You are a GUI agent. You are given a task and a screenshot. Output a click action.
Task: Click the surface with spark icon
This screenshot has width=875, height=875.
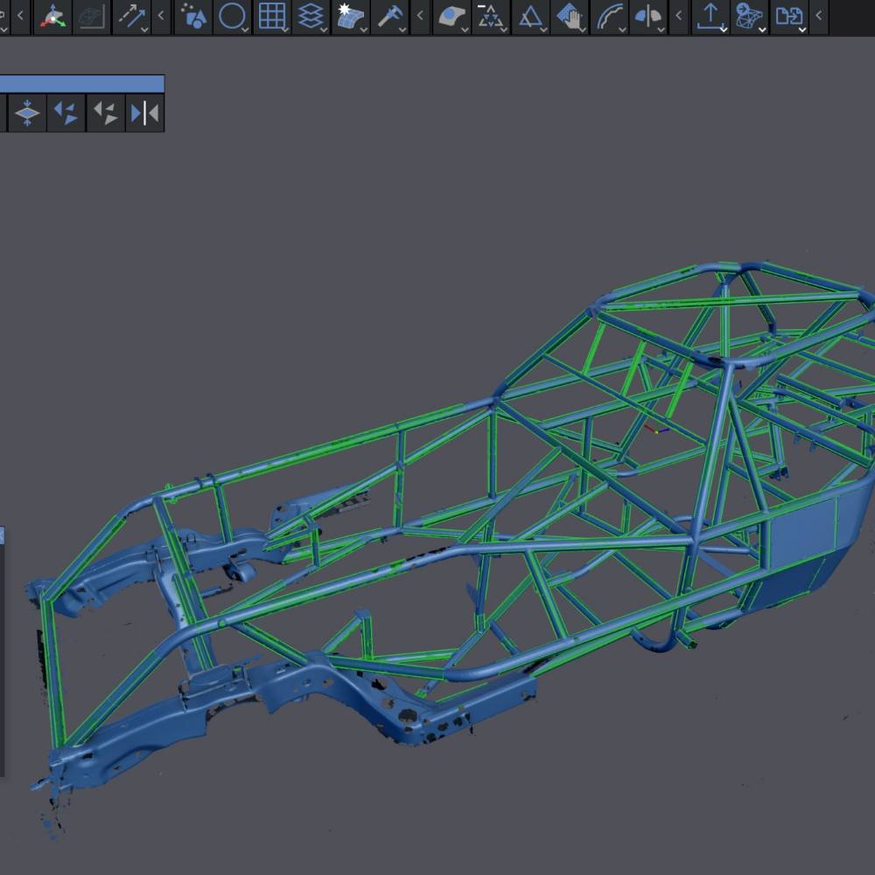[351, 17]
